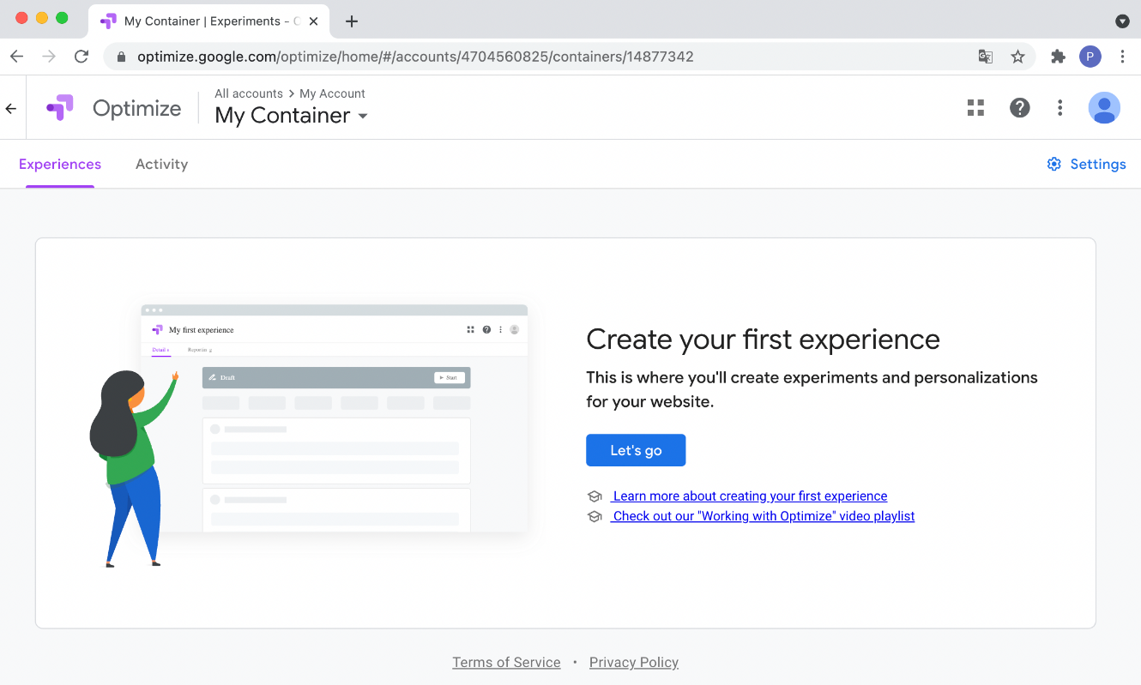Click the Optimize logo icon
The image size is (1141, 685).
click(x=60, y=108)
